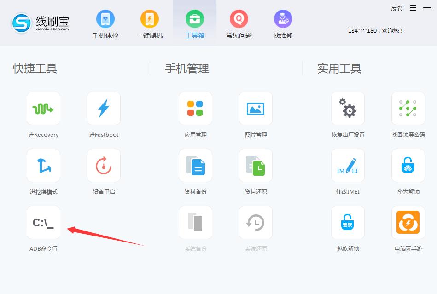Open 魅族解锁 Meizu unlock tool
This screenshot has width=437, height=294.
(x=348, y=223)
